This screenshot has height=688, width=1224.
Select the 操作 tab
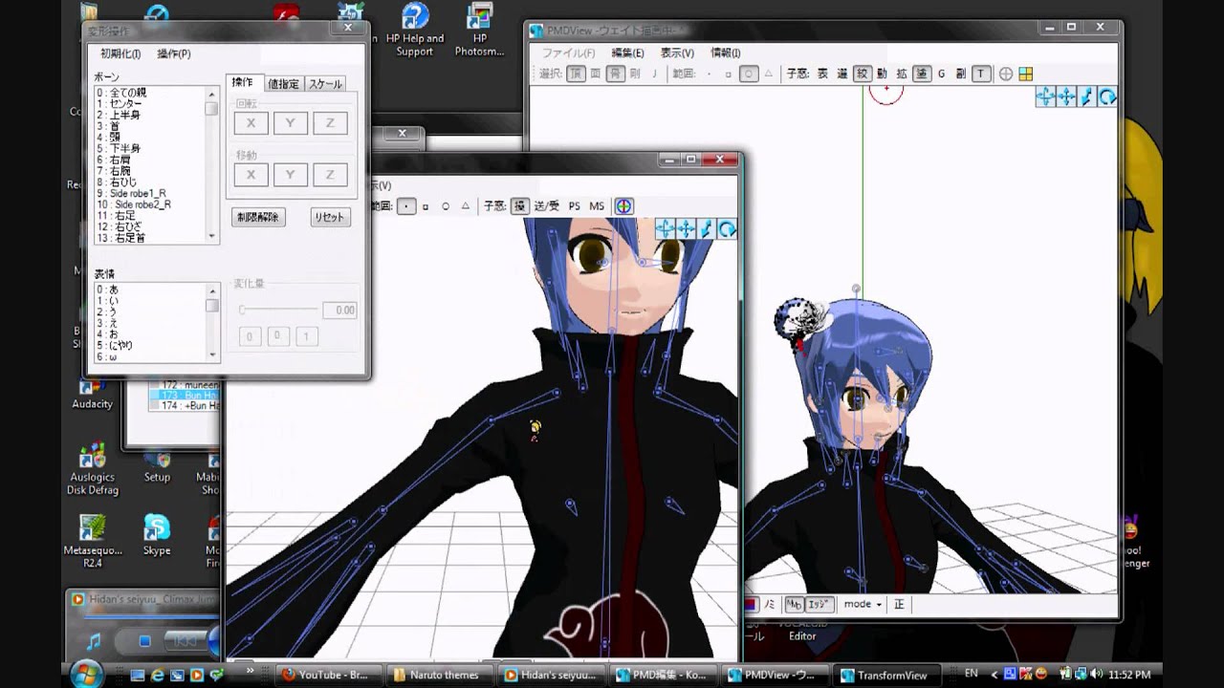[243, 83]
